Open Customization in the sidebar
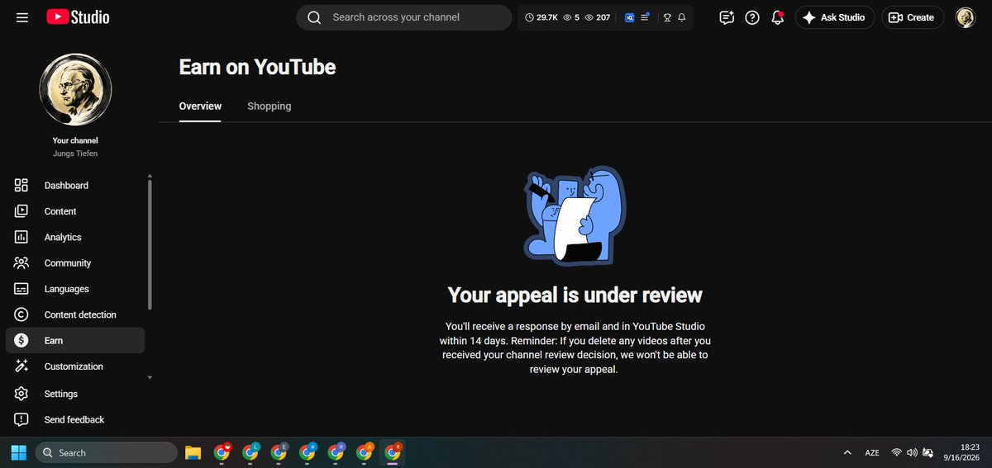This screenshot has width=992, height=468. [75, 366]
